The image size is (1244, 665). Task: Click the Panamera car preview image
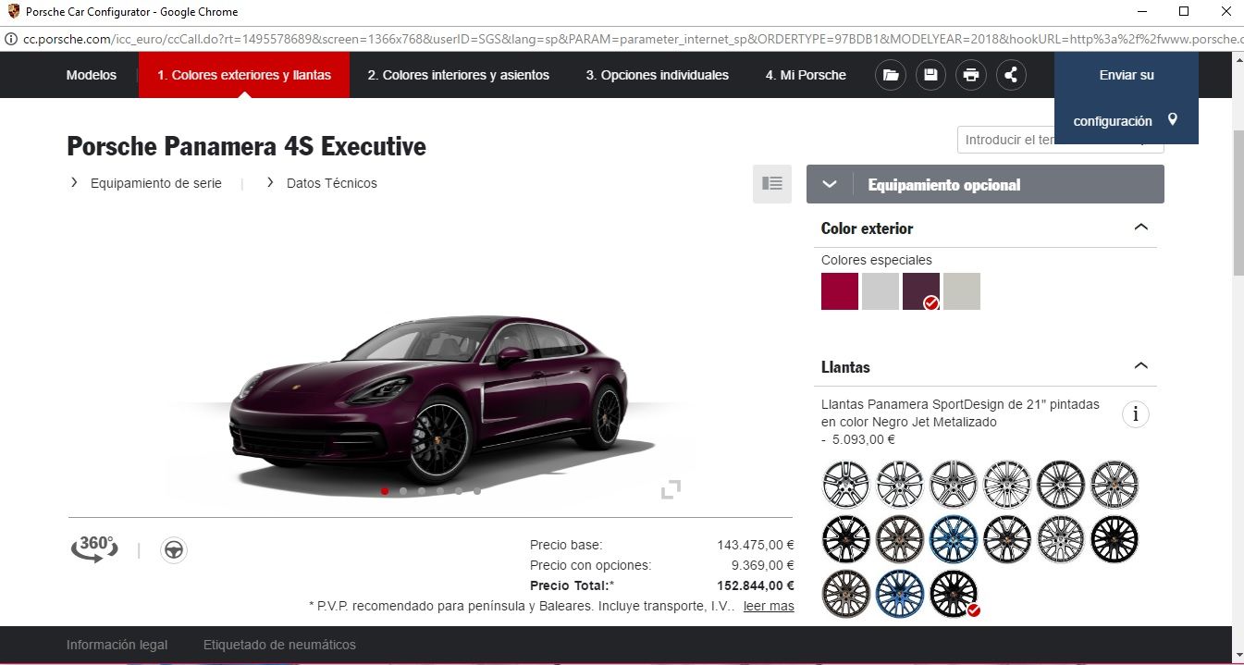pyautogui.click(x=428, y=398)
